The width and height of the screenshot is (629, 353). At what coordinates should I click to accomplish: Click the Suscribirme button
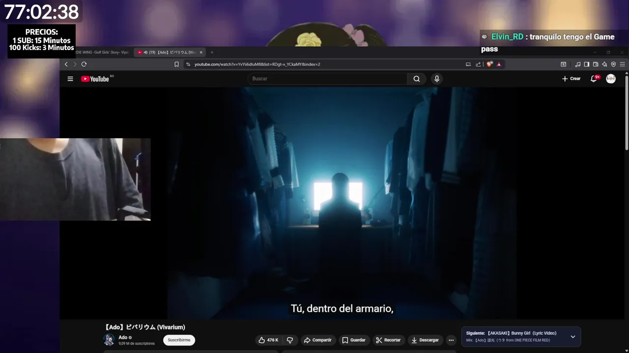(x=179, y=340)
